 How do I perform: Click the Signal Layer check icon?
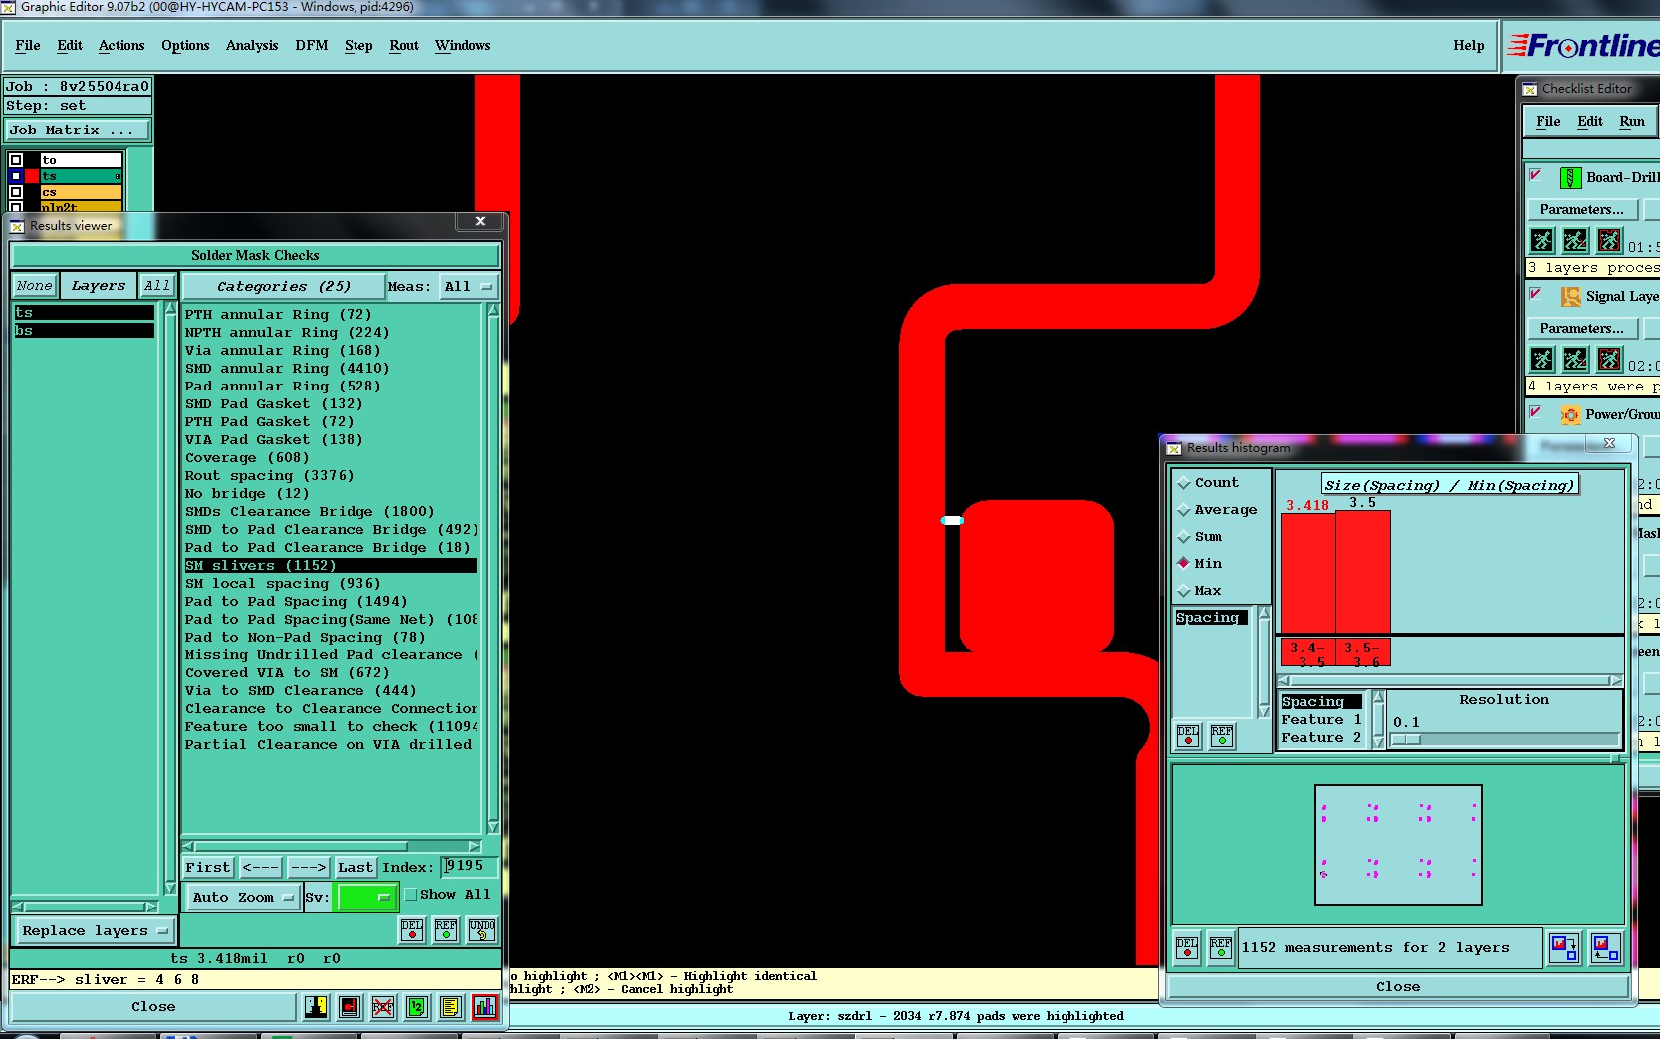(x=1570, y=297)
